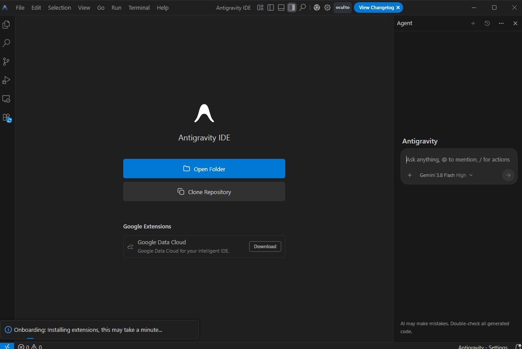Open the Help menu
The height and width of the screenshot is (349, 522).
[x=162, y=7]
